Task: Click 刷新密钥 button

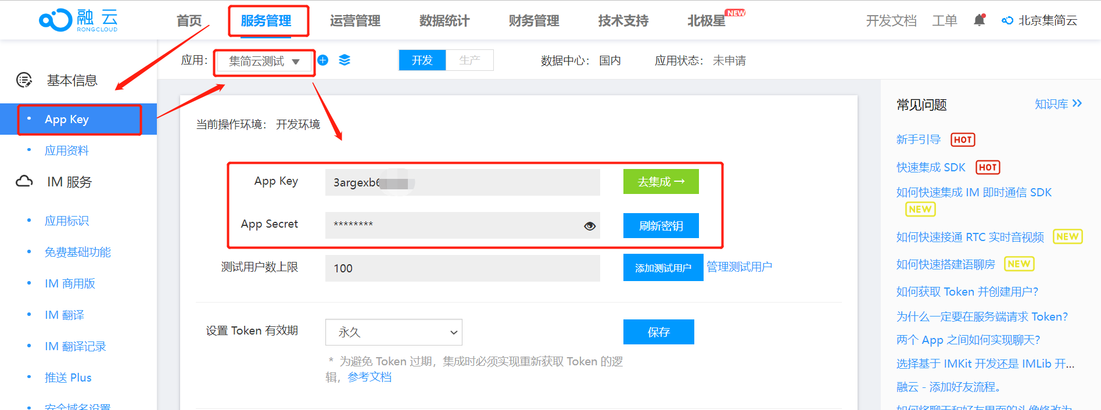Action: click(x=661, y=226)
